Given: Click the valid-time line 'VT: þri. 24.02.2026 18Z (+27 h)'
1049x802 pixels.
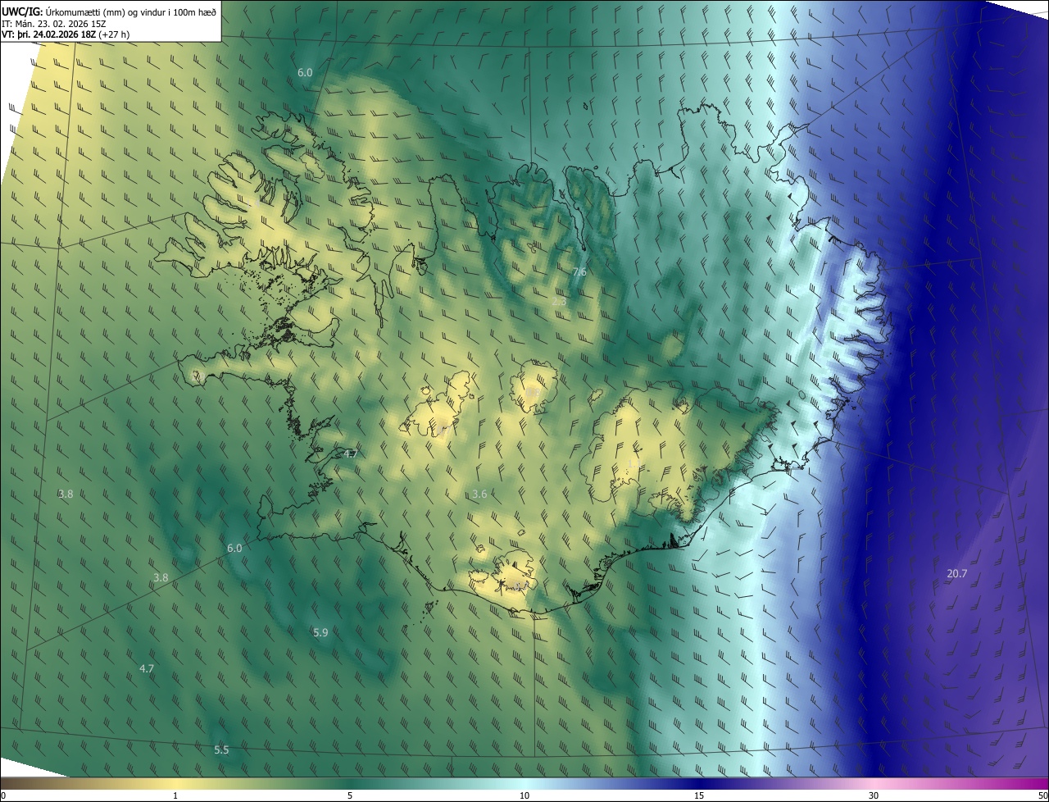Looking at the screenshot, I should pos(66,34).
